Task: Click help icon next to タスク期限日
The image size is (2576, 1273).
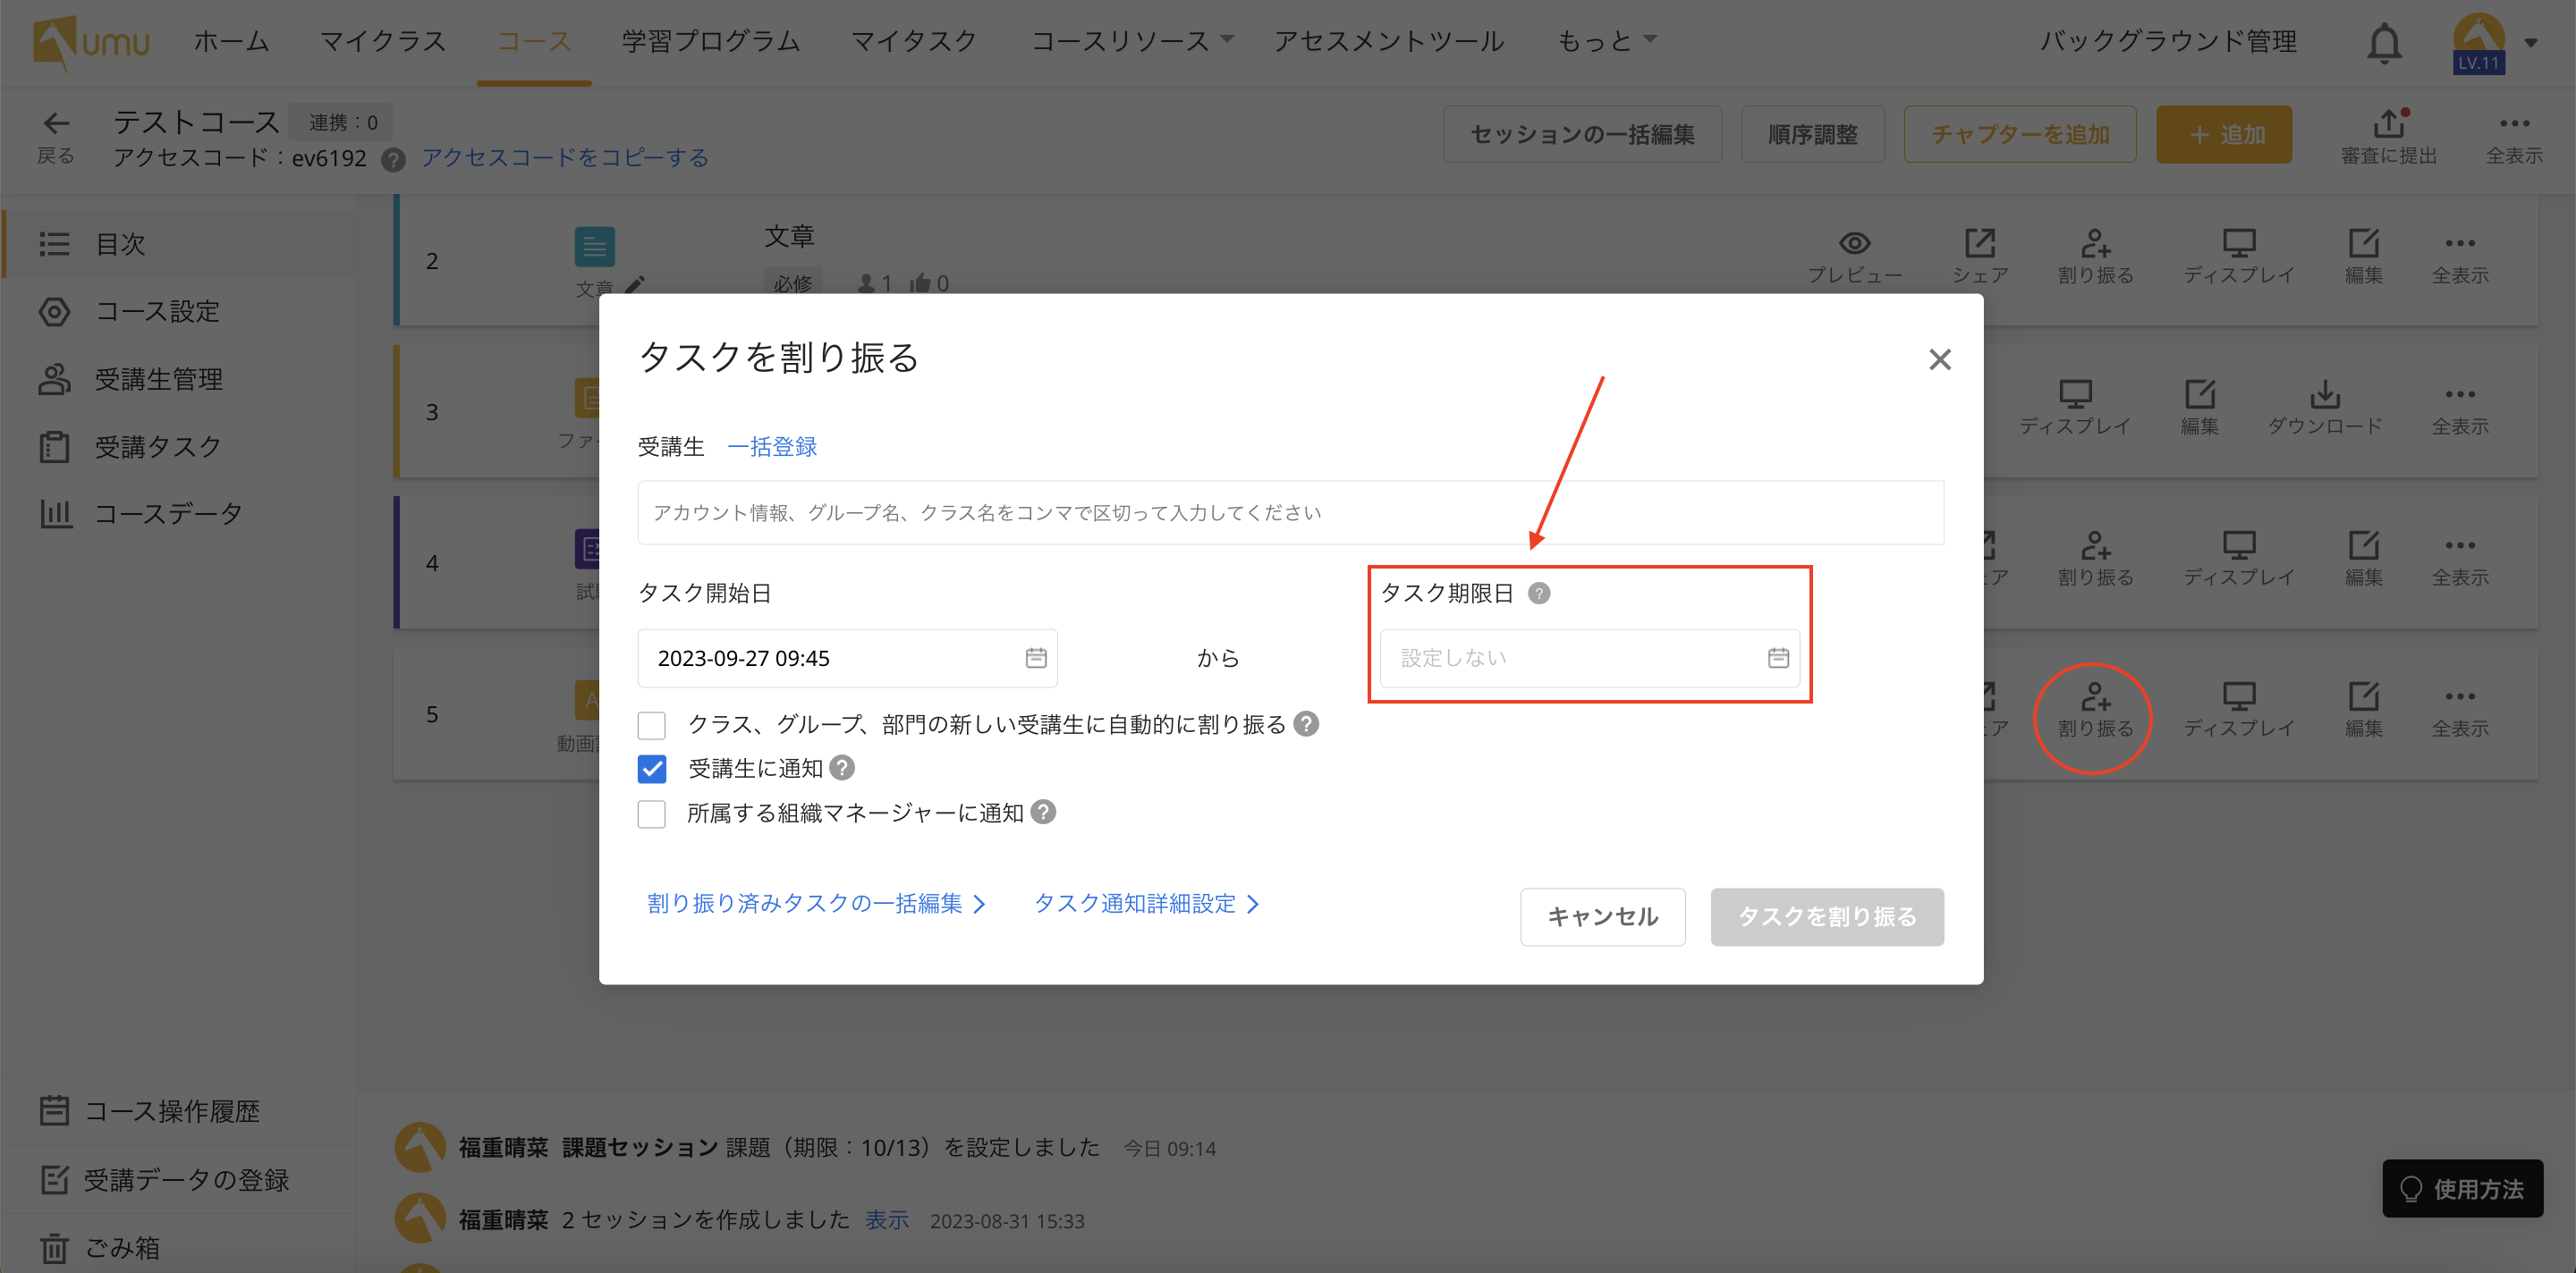Action: tap(1539, 594)
